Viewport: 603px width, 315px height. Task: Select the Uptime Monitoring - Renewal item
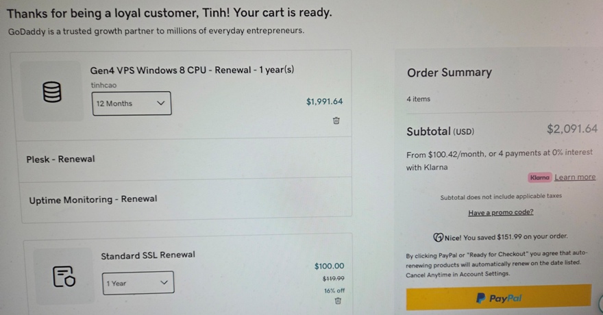pos(93,200)
